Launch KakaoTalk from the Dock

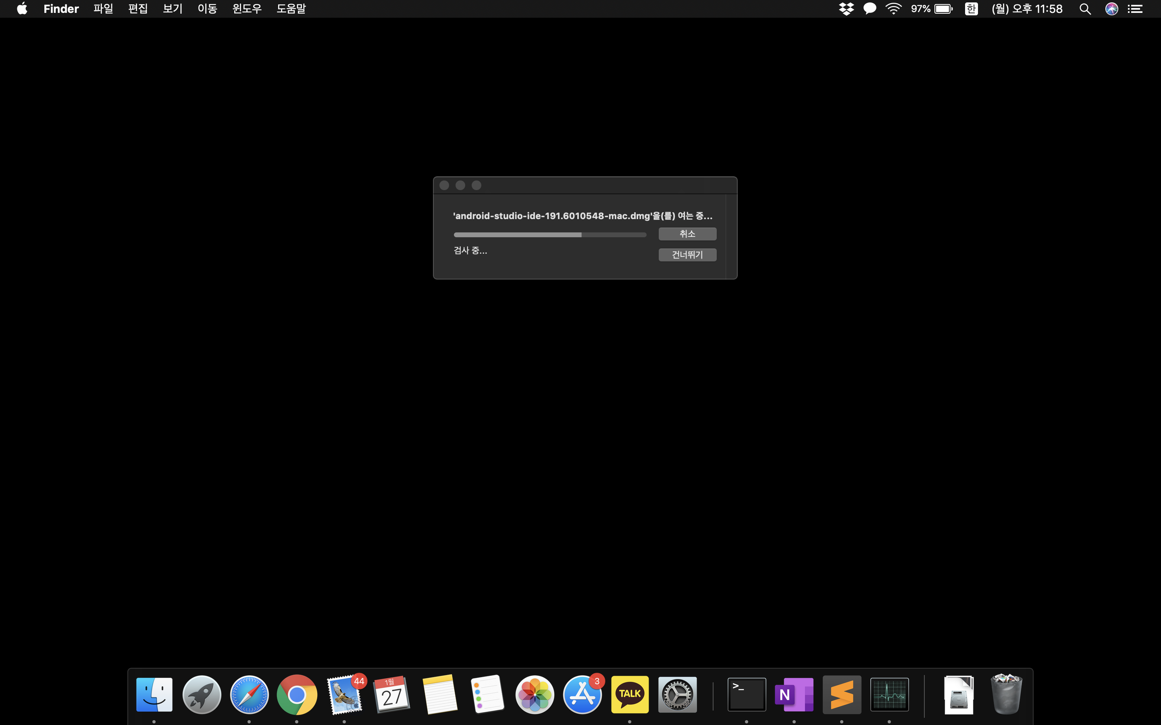tap(629, 694)
